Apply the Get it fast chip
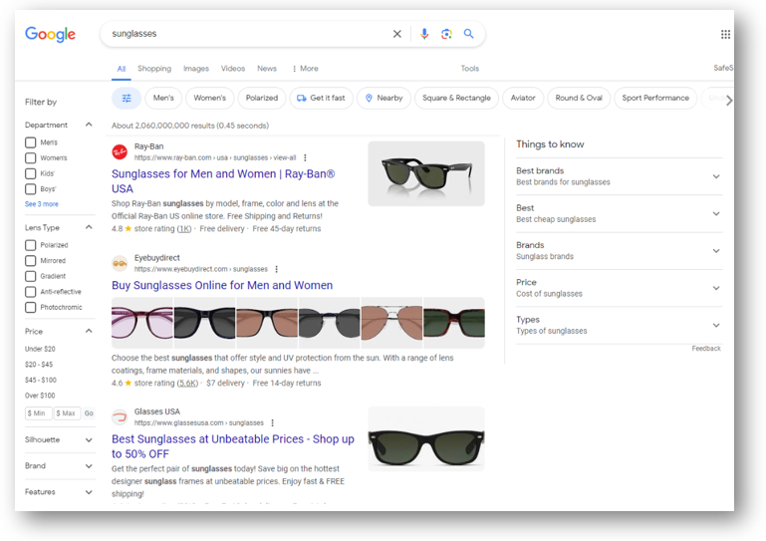The image size is (766, 541). [321, 99]
